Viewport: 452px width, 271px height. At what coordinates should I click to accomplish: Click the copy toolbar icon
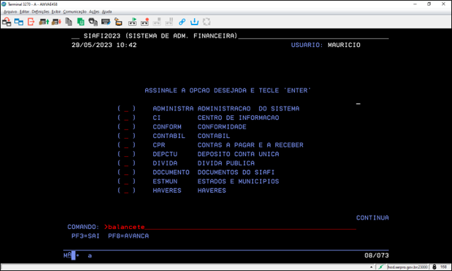68,22
